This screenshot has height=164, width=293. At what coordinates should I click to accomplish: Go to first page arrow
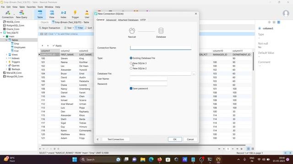click(219, 149)
